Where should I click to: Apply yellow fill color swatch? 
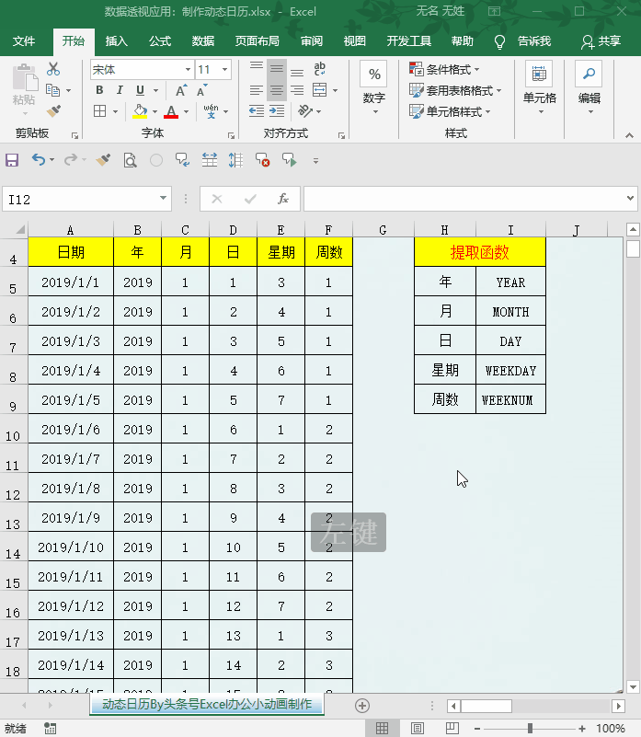pyautogui.click(x=140, y=112)
